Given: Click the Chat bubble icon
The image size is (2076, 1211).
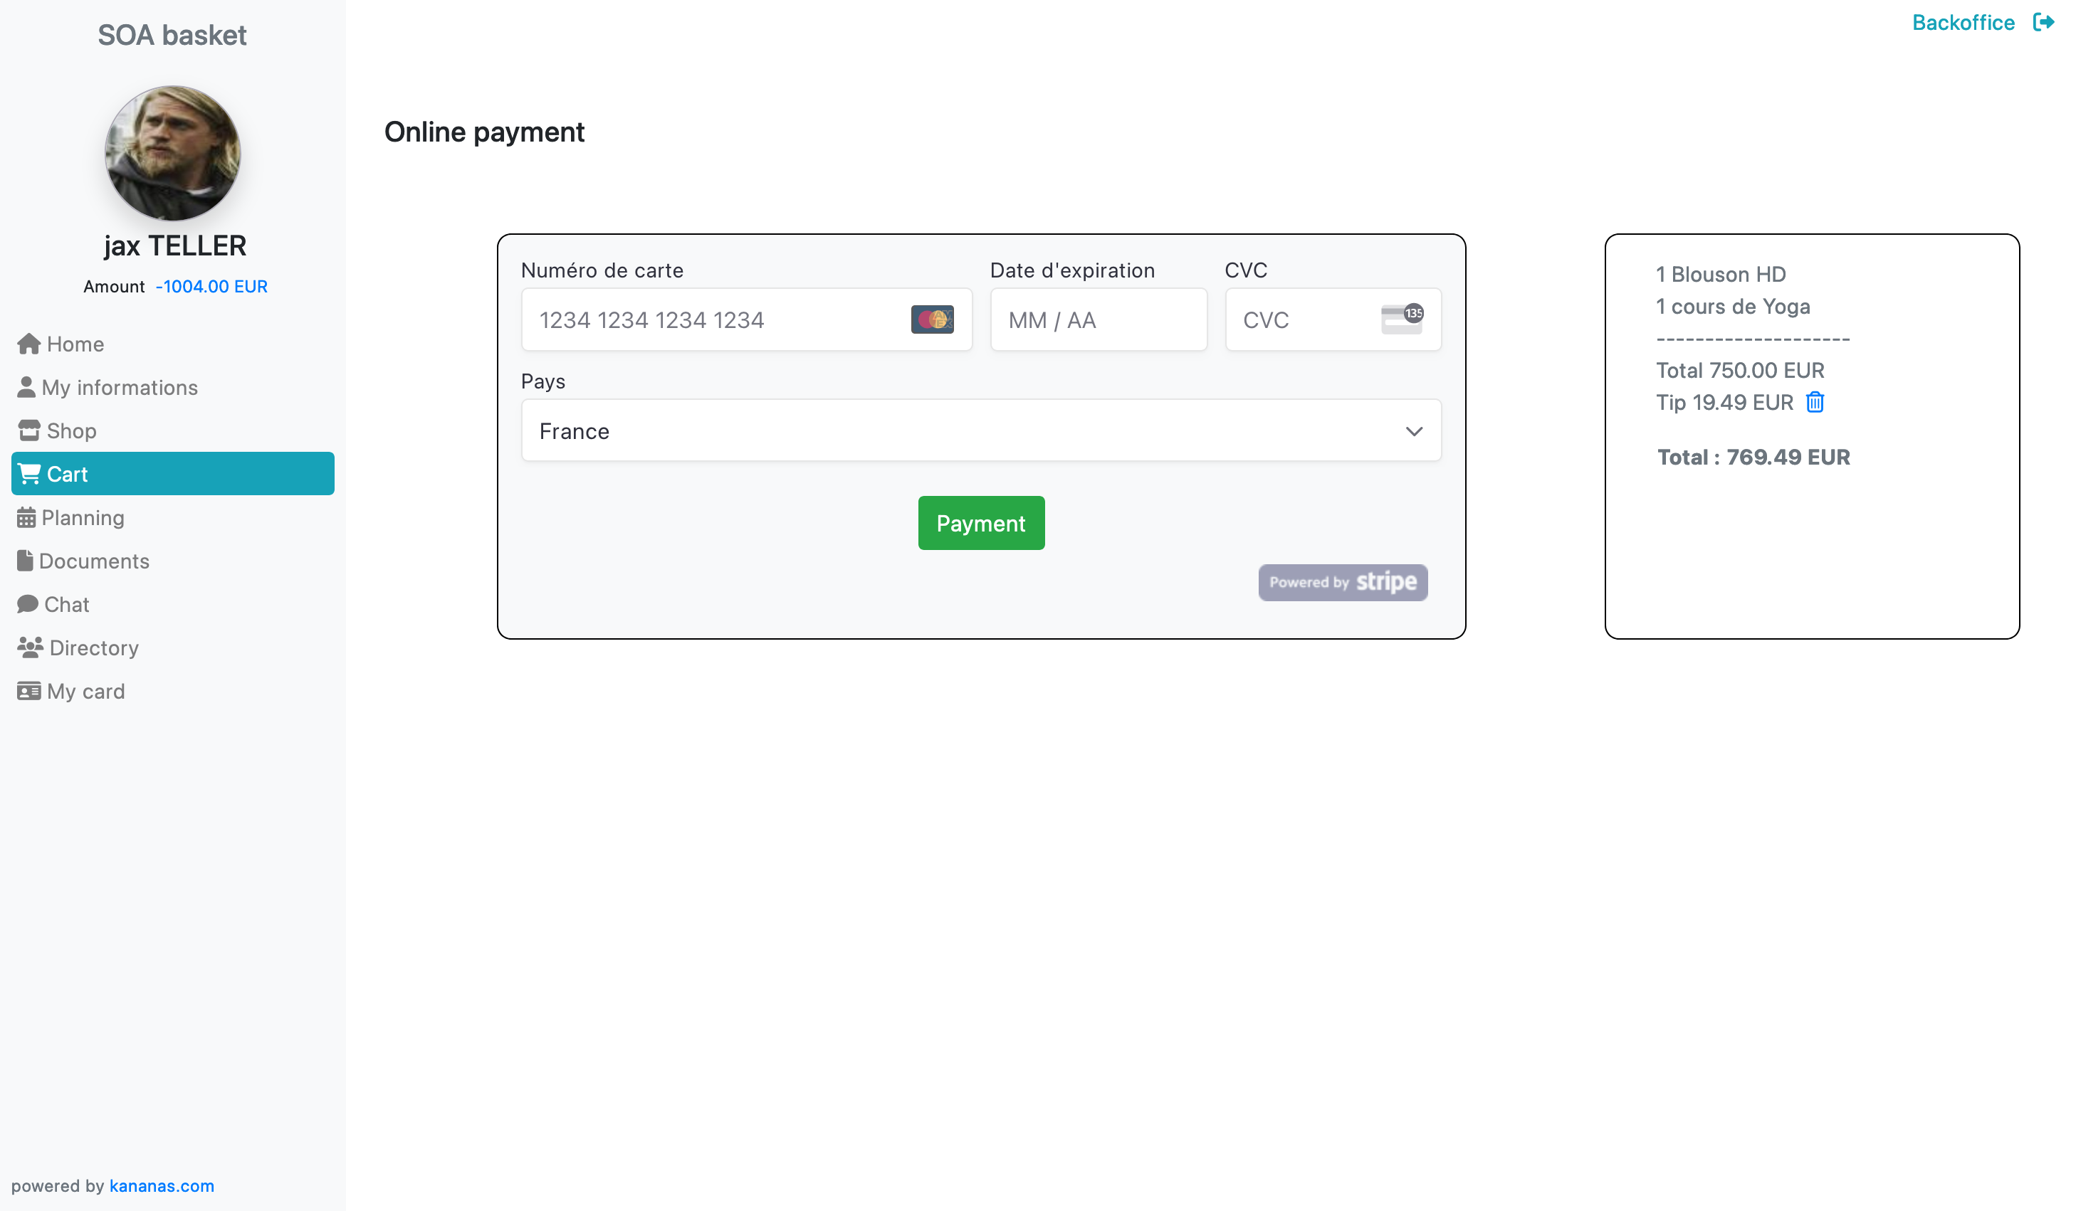Looking at the screenshot, I should coord(28,604).
